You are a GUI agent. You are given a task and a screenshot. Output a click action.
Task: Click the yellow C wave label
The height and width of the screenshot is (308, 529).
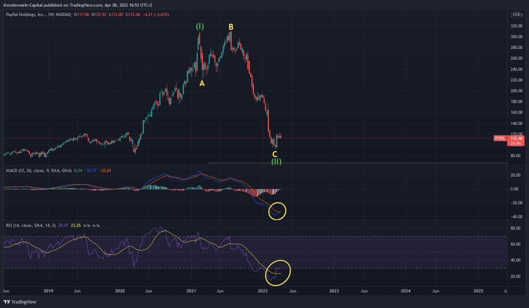pos(274,154)
